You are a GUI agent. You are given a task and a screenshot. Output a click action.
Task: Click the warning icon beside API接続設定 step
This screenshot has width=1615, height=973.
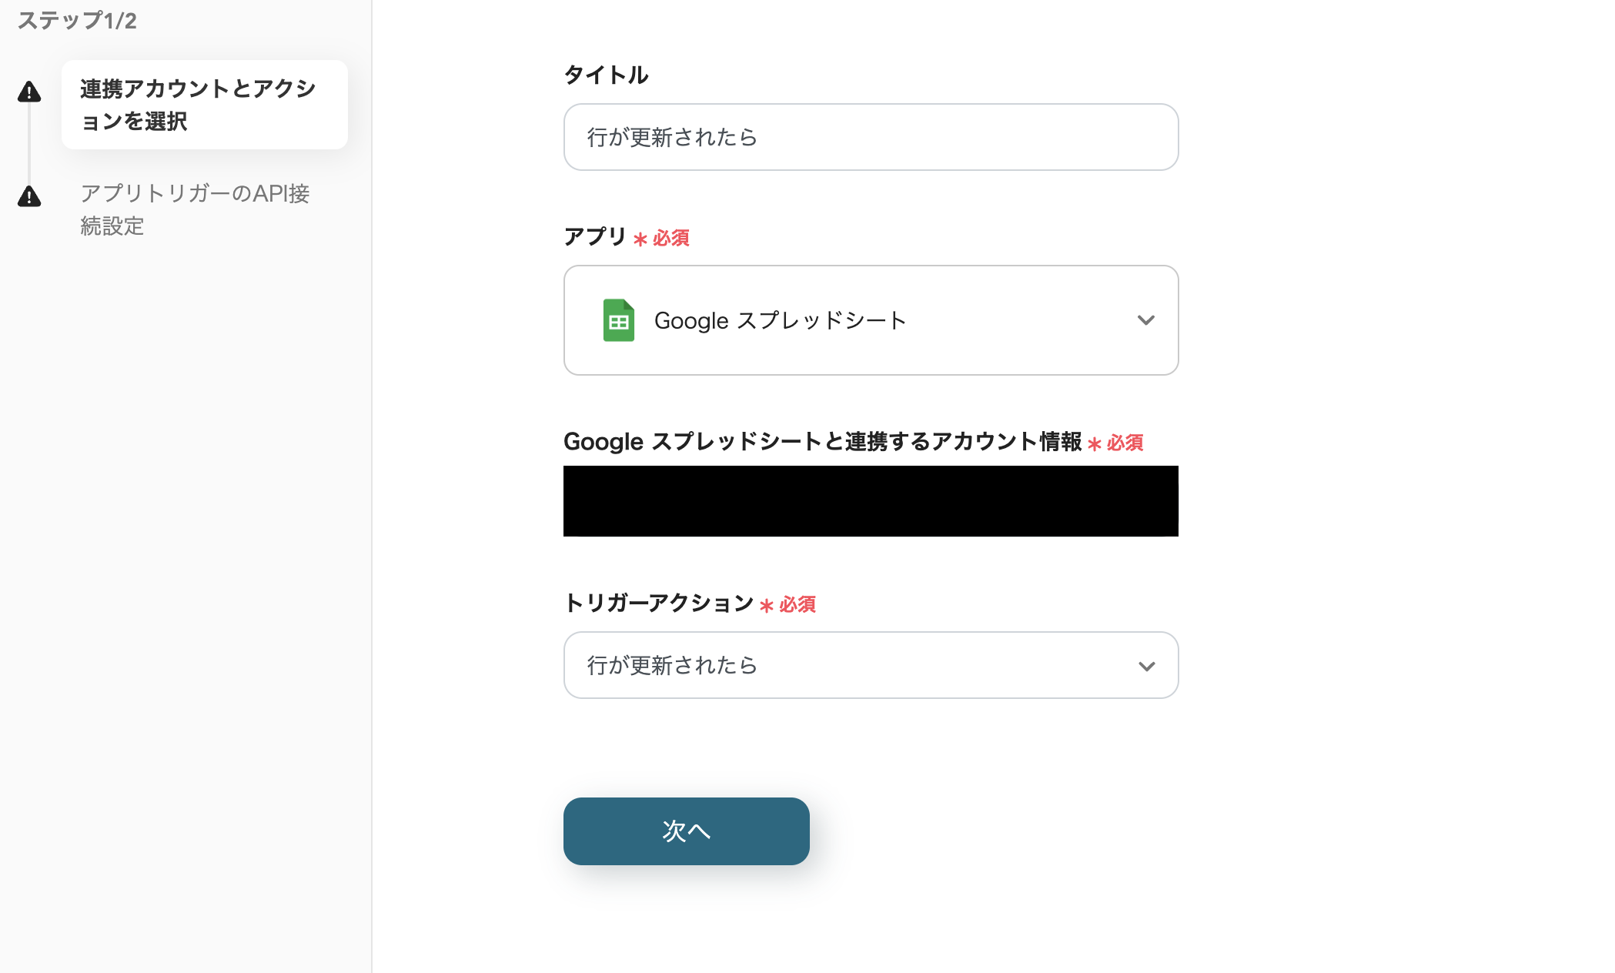[29, 198]
